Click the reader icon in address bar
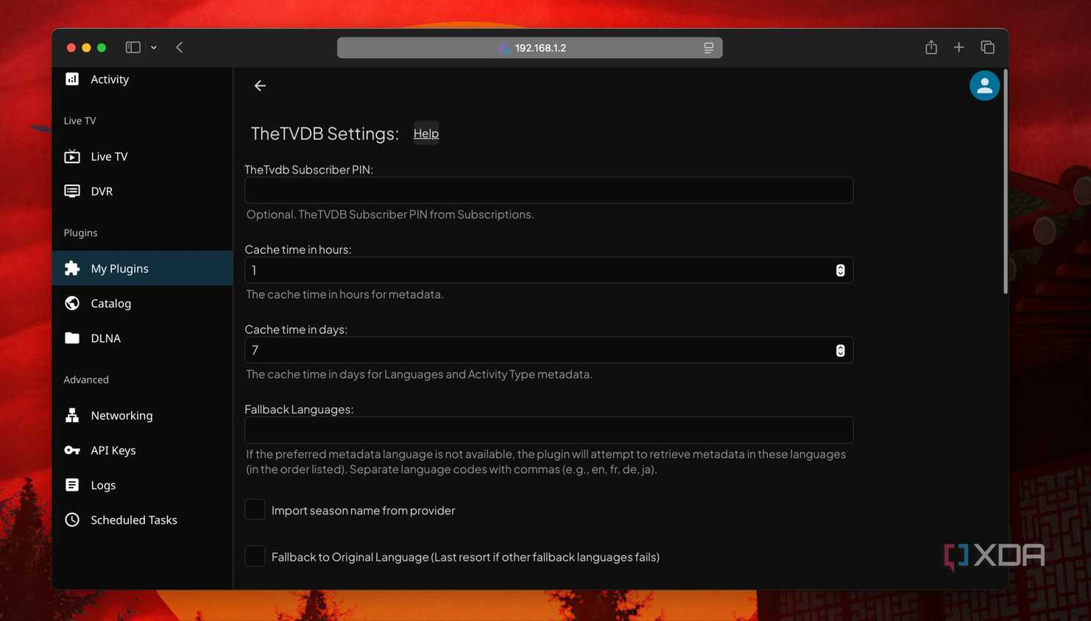 [708, 48]
